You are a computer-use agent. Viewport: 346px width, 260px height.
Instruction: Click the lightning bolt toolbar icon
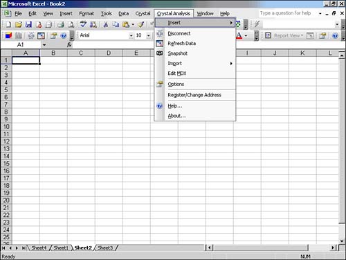pos(257,24)
